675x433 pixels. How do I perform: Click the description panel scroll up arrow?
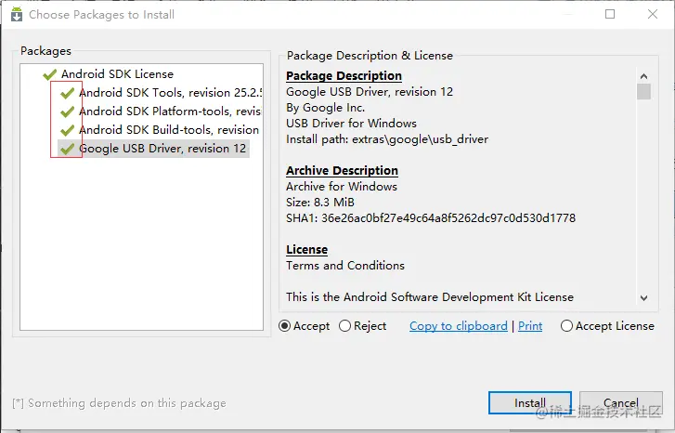click(644, 76)
